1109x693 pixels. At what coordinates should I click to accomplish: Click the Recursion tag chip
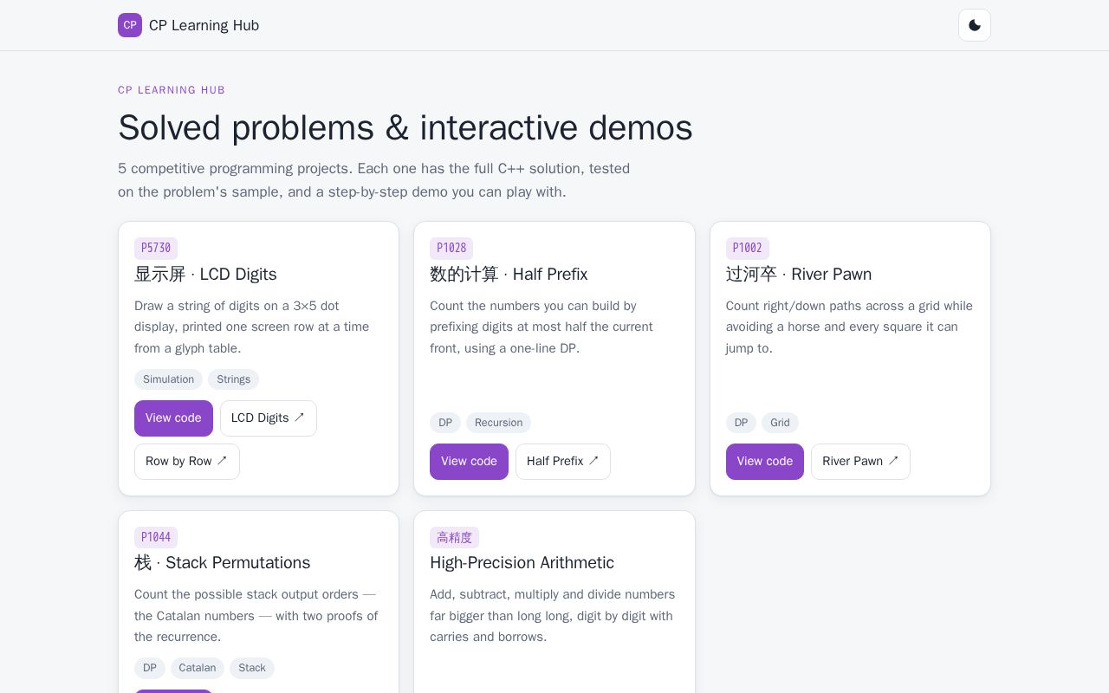coord(498,423)
